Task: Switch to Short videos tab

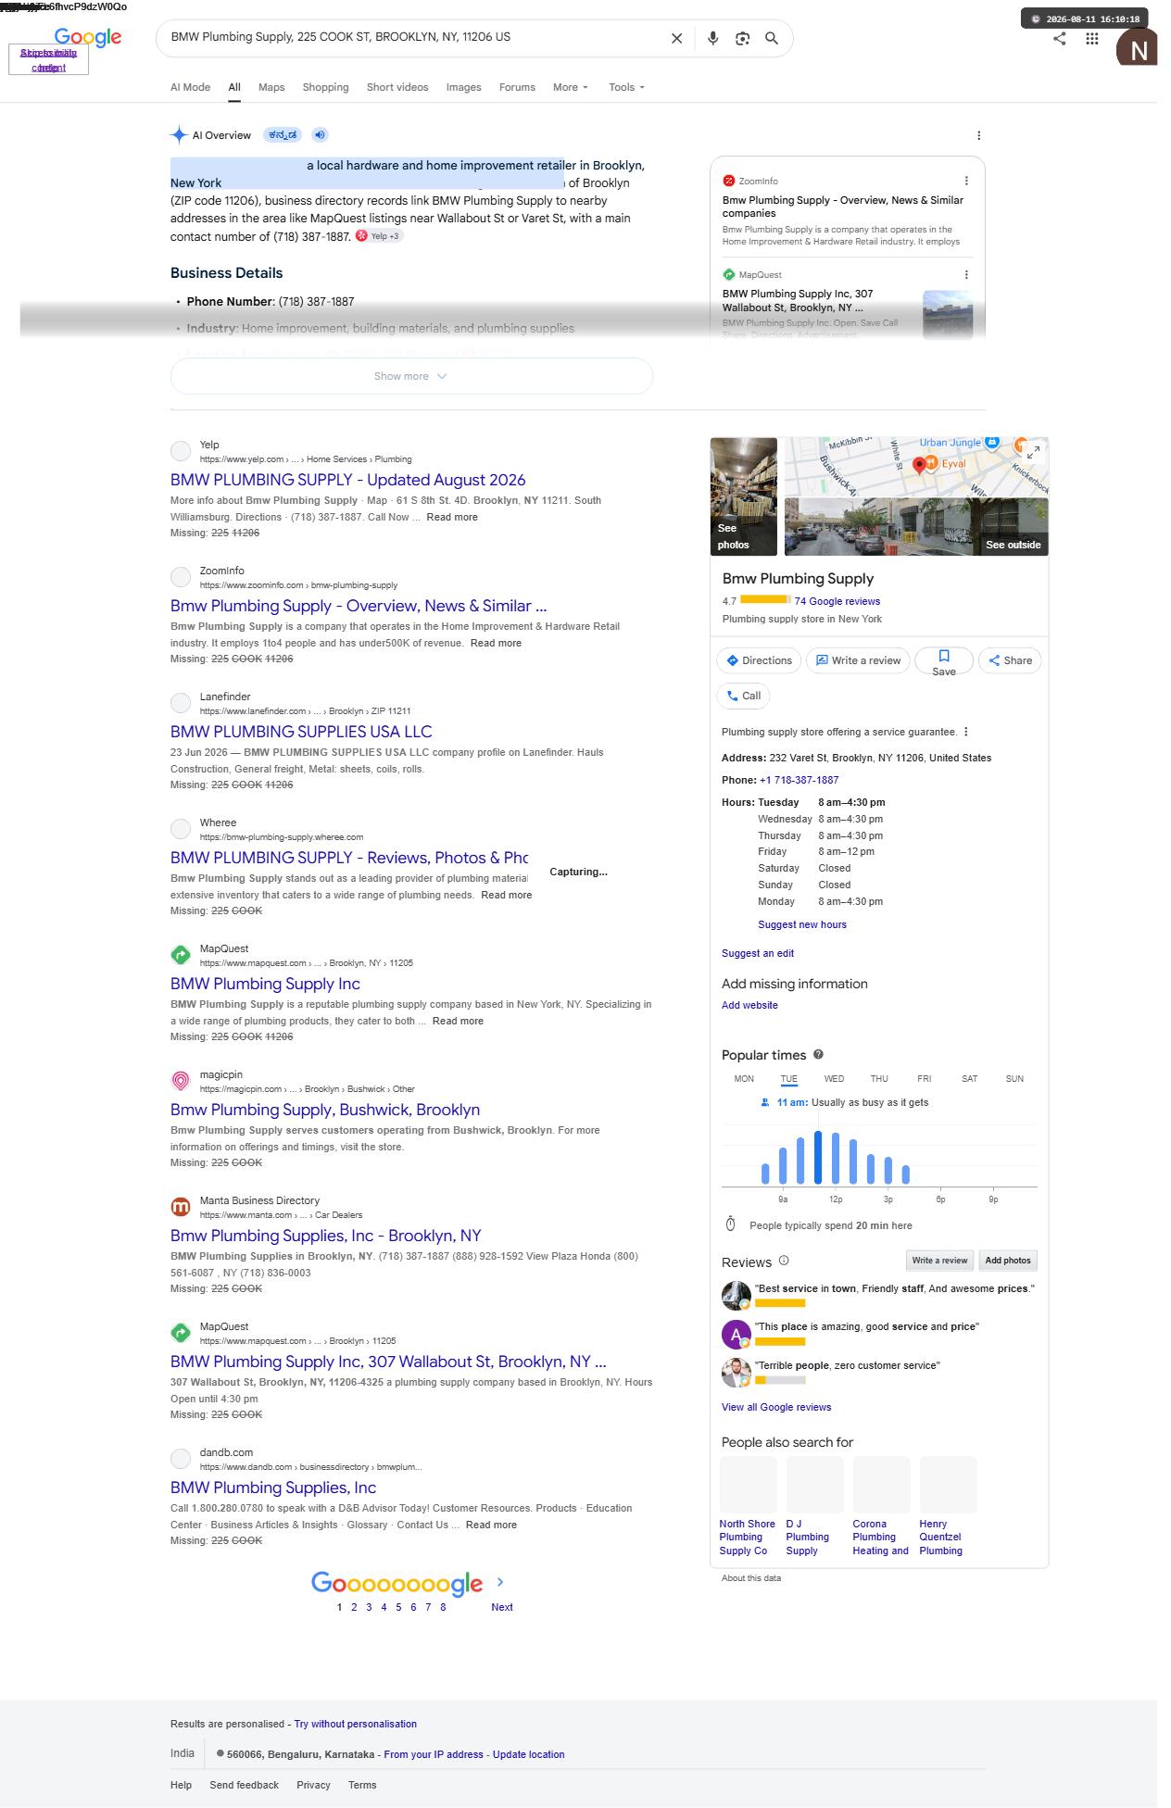Action: click(x=397, y=87)
